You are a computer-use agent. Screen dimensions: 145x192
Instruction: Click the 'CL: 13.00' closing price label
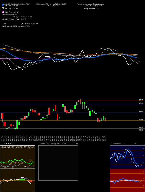[x=53, y=5]
